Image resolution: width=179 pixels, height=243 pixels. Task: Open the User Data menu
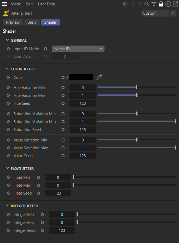47,4
